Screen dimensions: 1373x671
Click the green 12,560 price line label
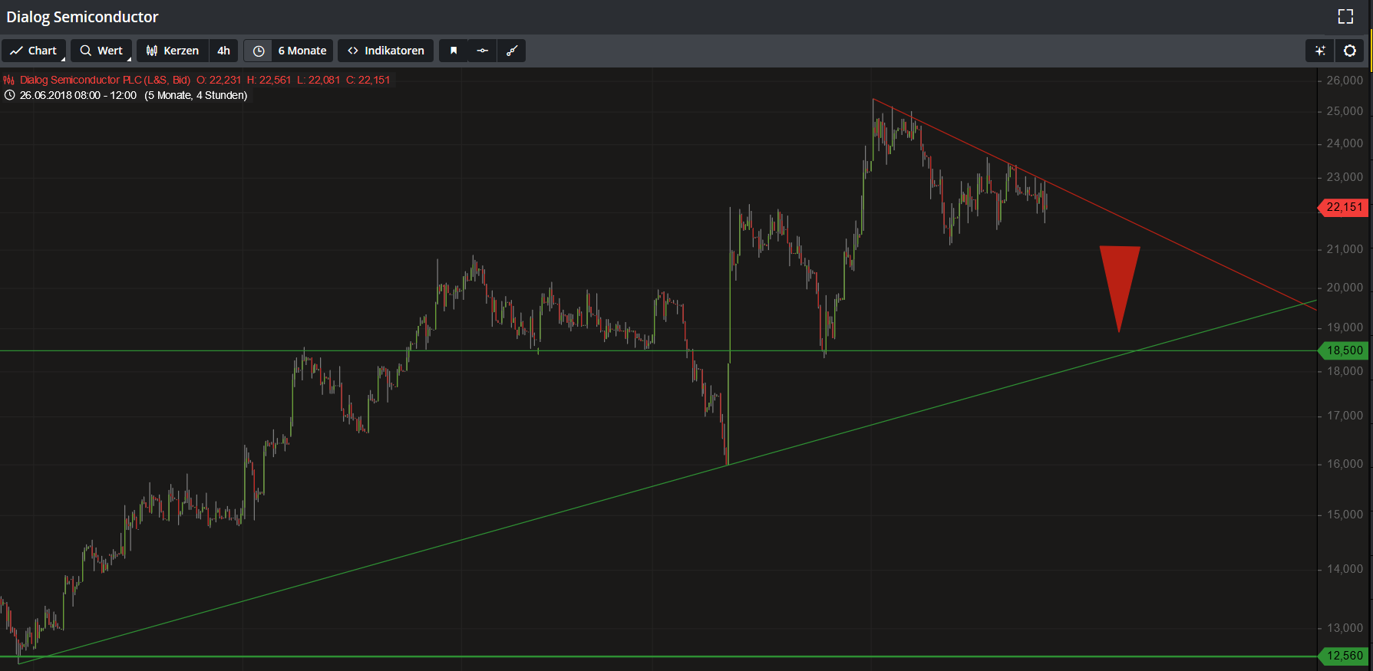(1344, 656)
